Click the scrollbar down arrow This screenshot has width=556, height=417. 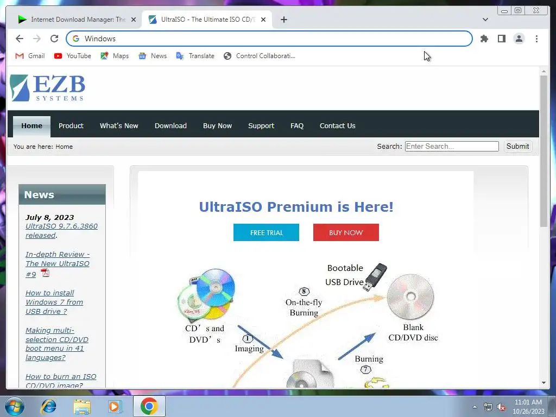[544, 383]
